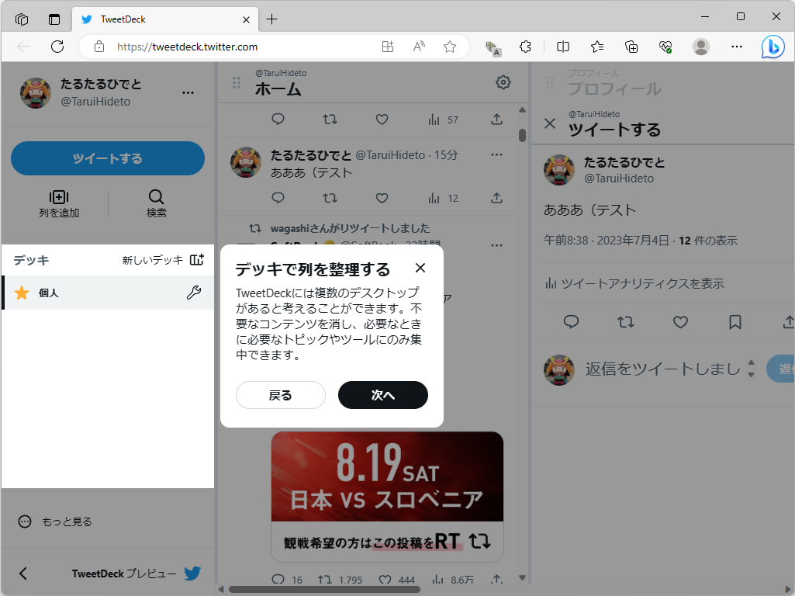Toggle like on the あああ（テスト tweet
795x596 pixels.
click(x=381, y=198)
